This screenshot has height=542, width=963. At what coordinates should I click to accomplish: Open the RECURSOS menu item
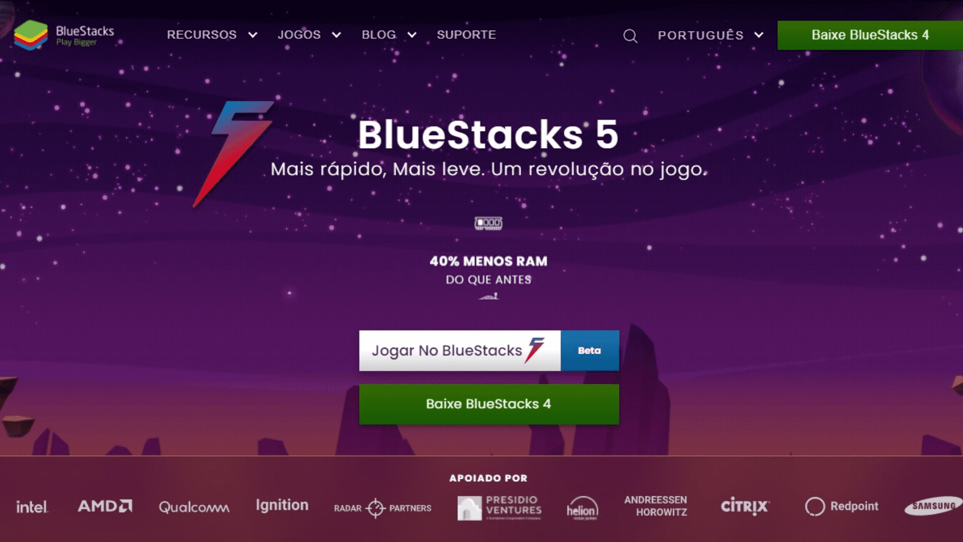pyautogui.click(x=202, y=35)
